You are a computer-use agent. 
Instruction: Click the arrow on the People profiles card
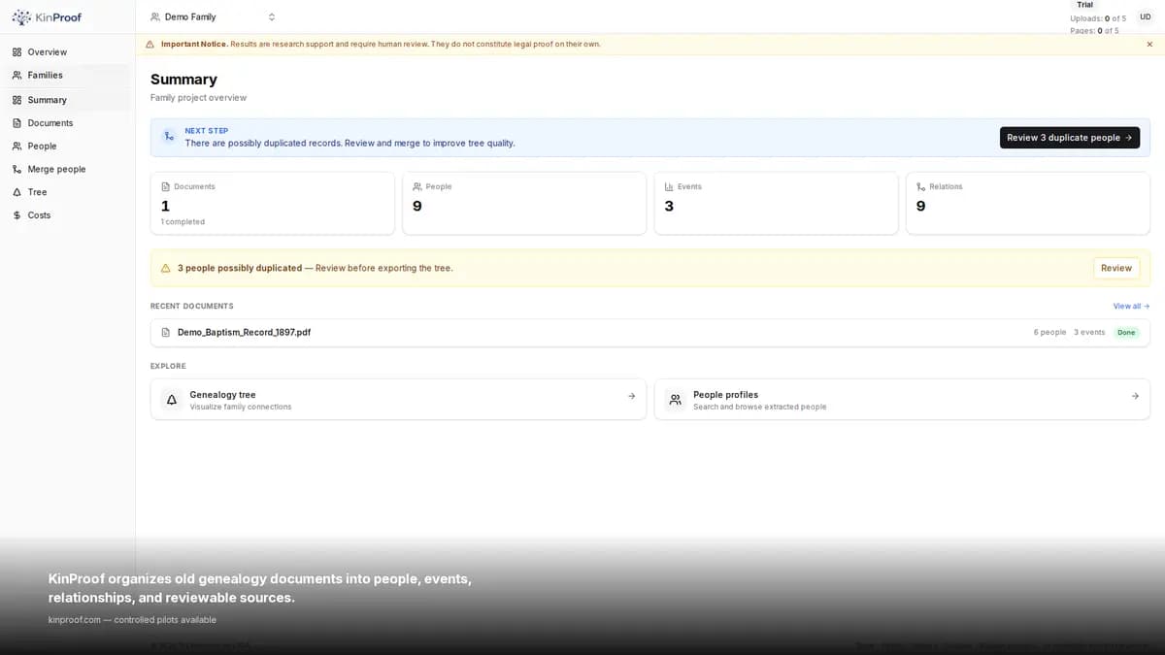tap(1136, 396)
